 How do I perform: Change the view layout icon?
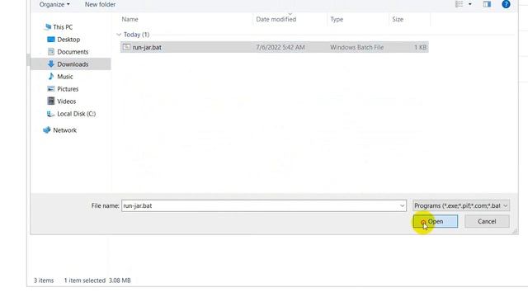(x=459, y=4)
